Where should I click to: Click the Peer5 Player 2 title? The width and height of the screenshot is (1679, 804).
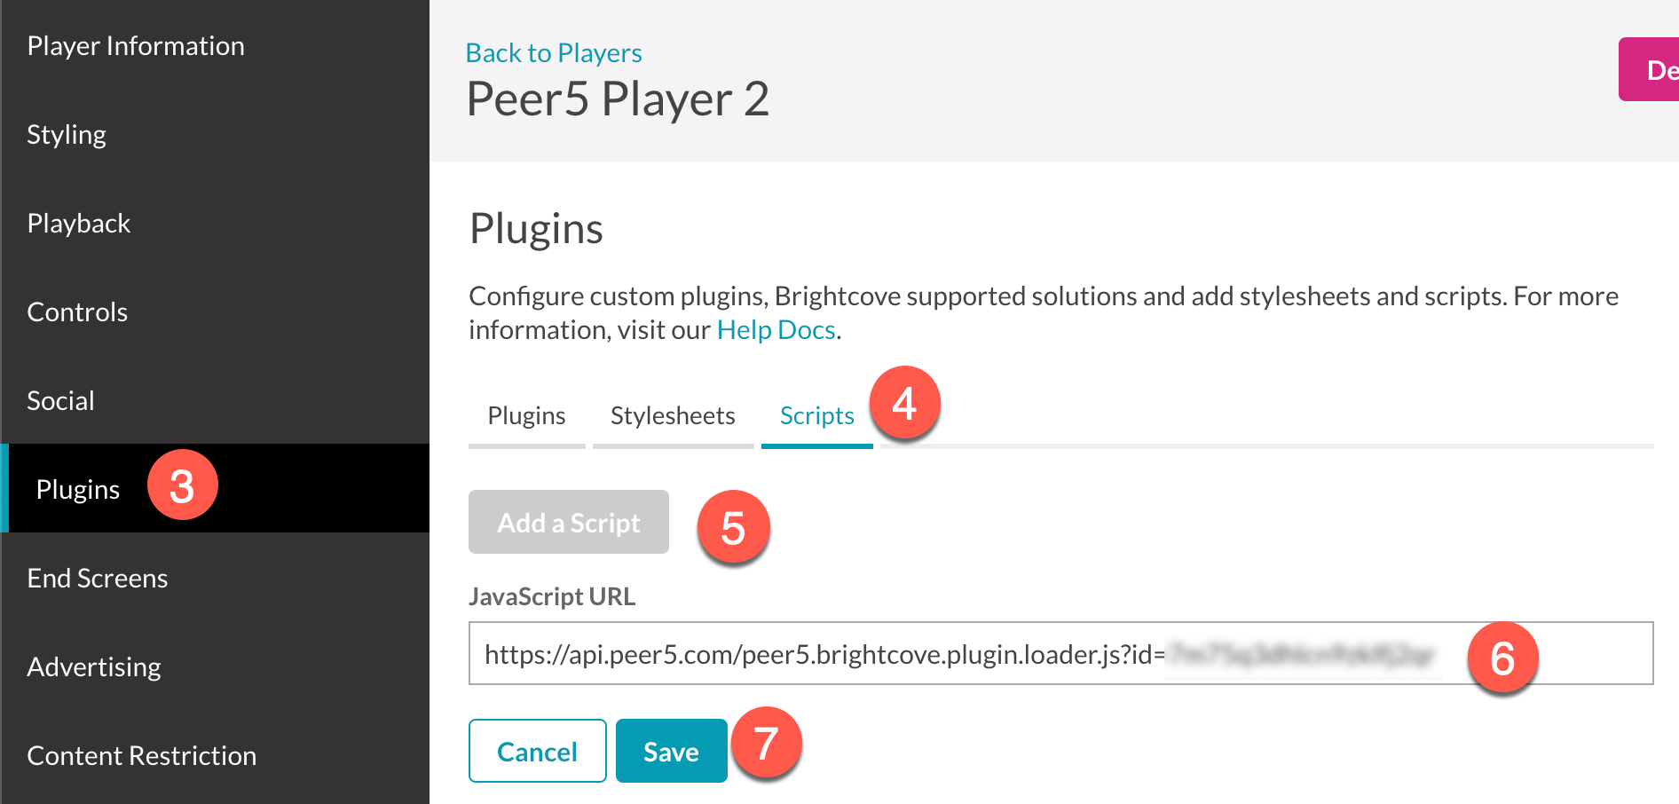(x=618, y=99)
